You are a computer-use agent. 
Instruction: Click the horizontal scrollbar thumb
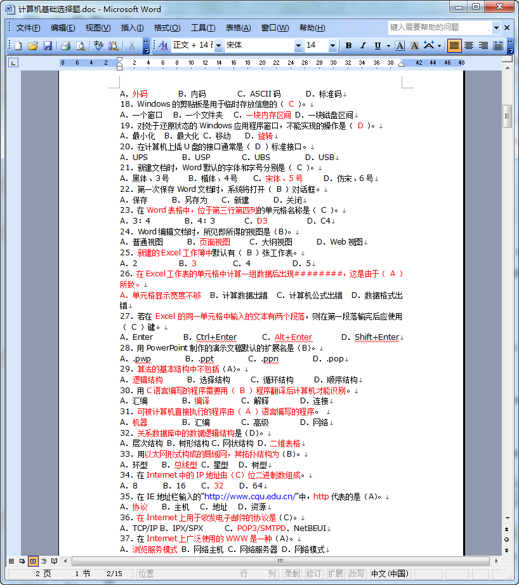[x=280, y=561]
